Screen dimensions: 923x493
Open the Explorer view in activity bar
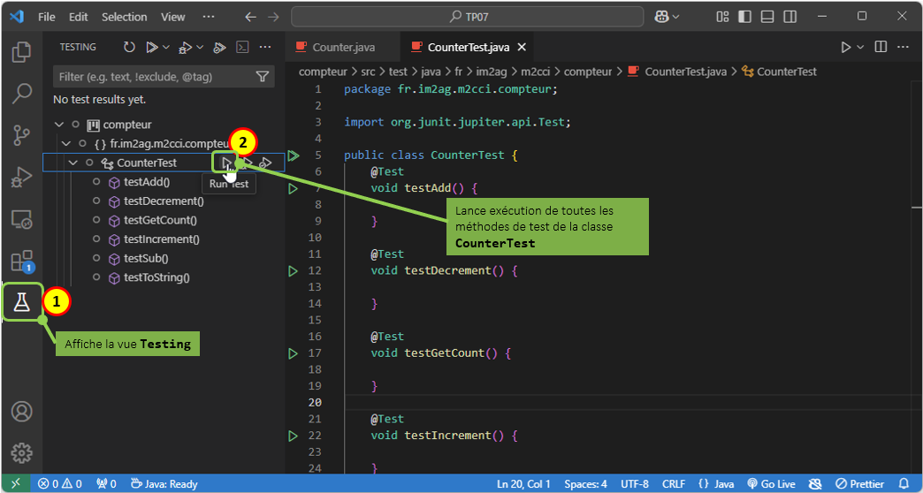[21, 52]
